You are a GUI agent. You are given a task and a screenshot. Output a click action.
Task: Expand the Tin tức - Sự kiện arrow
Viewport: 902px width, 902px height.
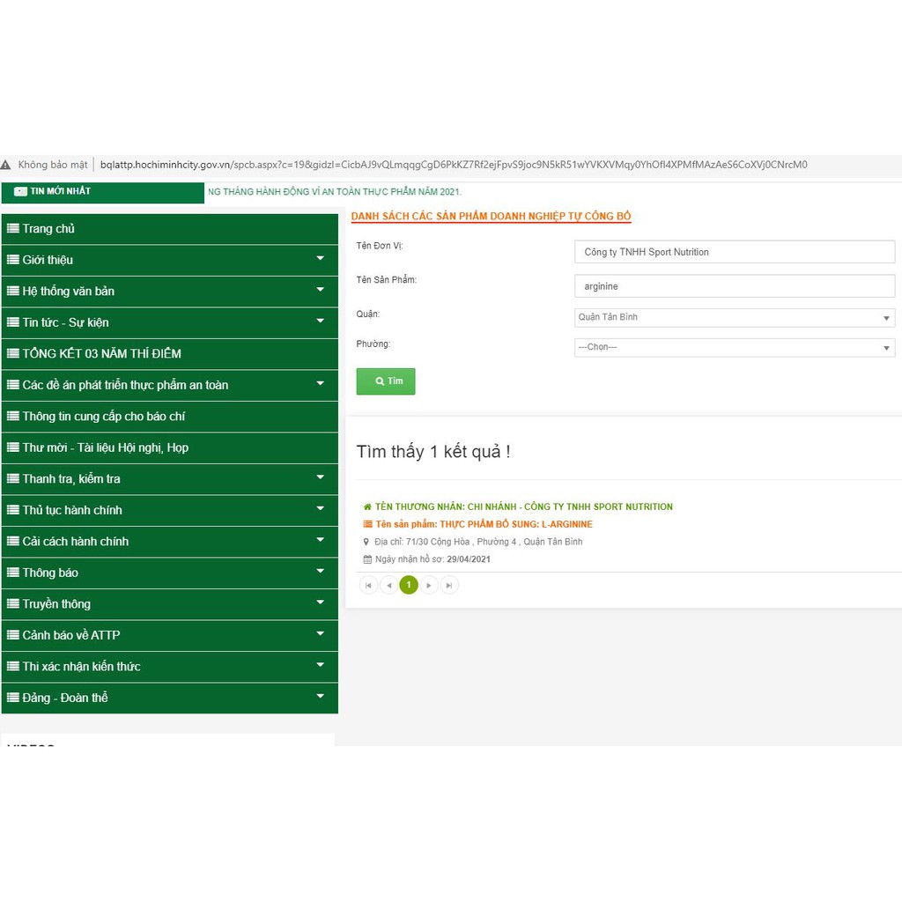click(x=321, y=321)
